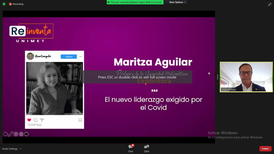Screen dimensions: 274x154
Task: Advance to next slide using right arrow
Action: click(26, 134)
